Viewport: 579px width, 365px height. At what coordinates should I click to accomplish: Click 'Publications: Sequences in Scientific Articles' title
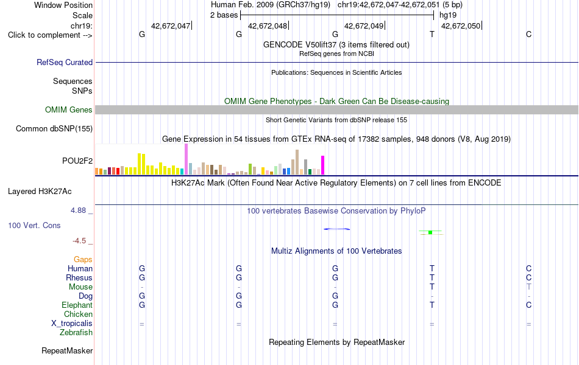(x=336, y=72)
